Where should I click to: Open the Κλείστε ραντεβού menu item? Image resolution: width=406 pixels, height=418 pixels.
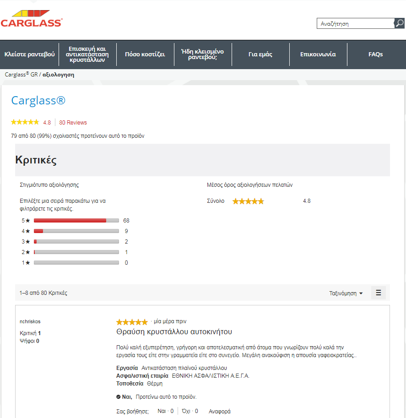(29, 54)
